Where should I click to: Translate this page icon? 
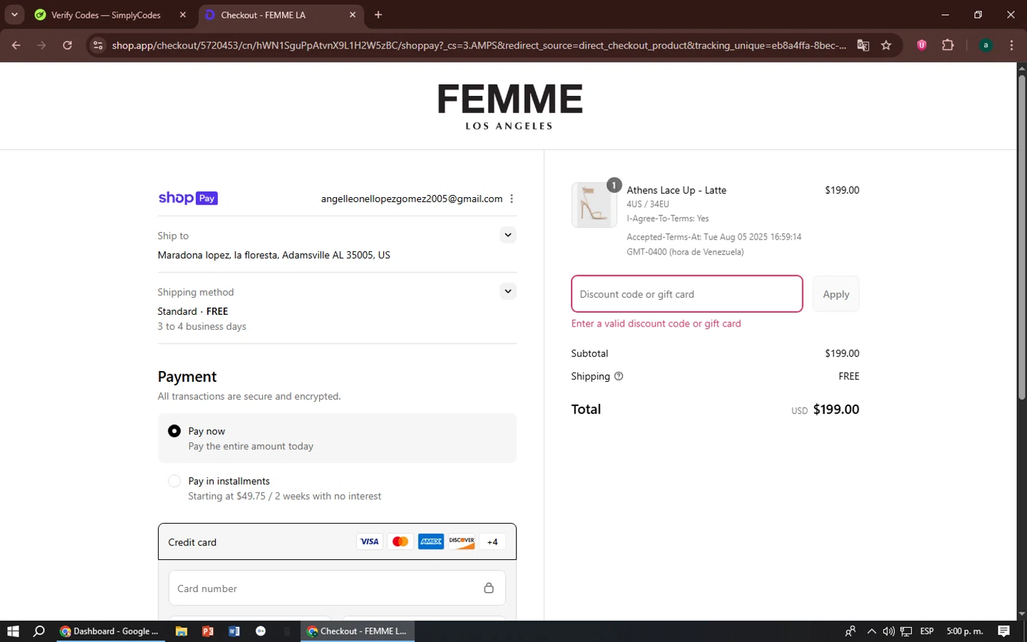(863, 45)
